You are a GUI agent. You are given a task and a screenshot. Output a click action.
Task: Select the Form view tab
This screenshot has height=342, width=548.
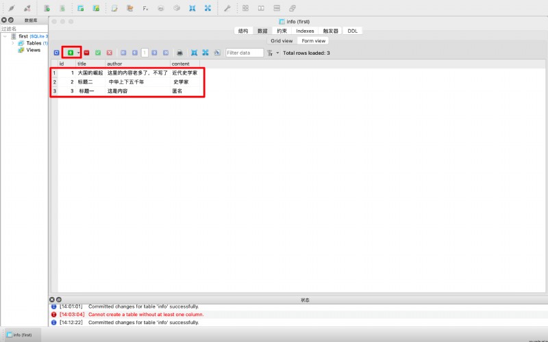tap(314, 41)
